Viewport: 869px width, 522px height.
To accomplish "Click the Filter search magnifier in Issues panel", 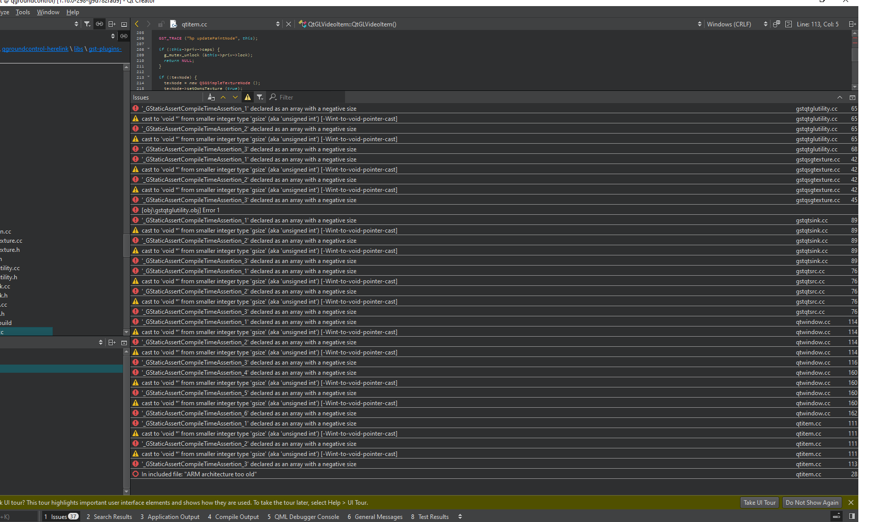I will tap(273, 97).
